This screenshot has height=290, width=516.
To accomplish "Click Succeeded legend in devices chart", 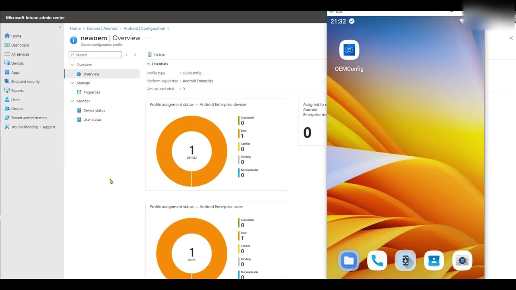I will (247, 120).
